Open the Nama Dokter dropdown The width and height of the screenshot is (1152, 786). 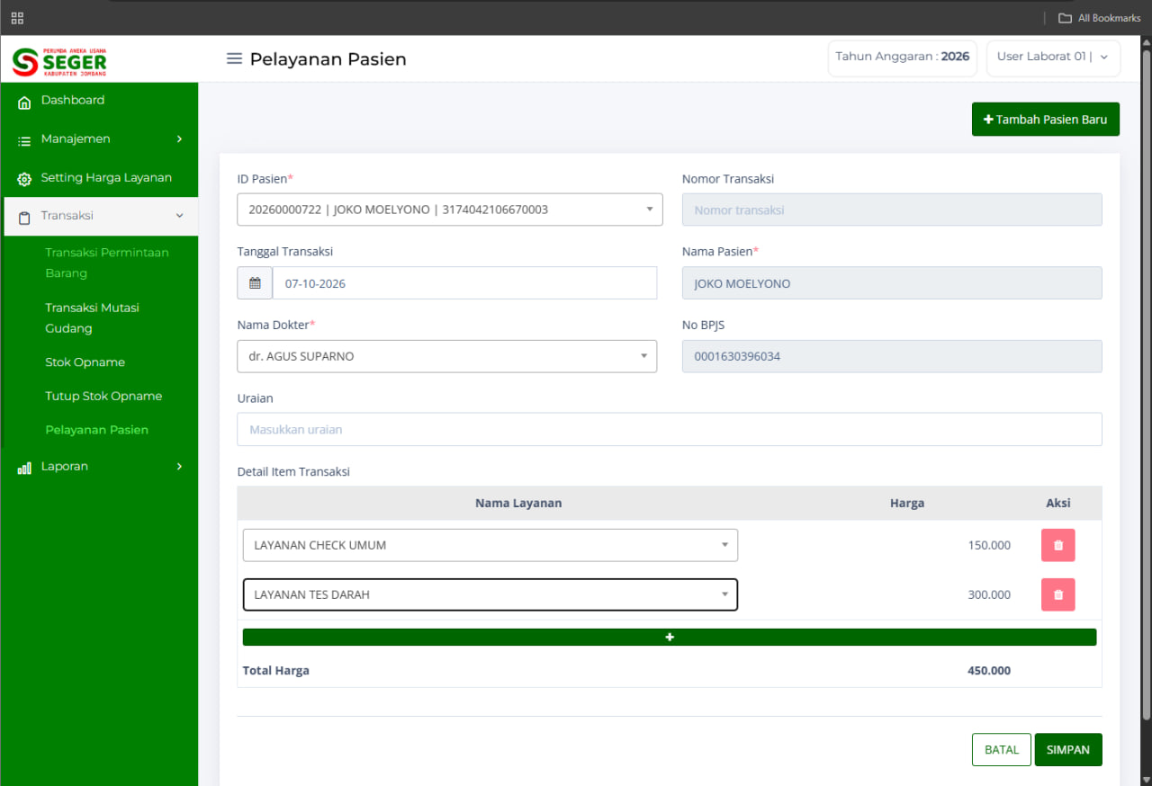point(447,356)
